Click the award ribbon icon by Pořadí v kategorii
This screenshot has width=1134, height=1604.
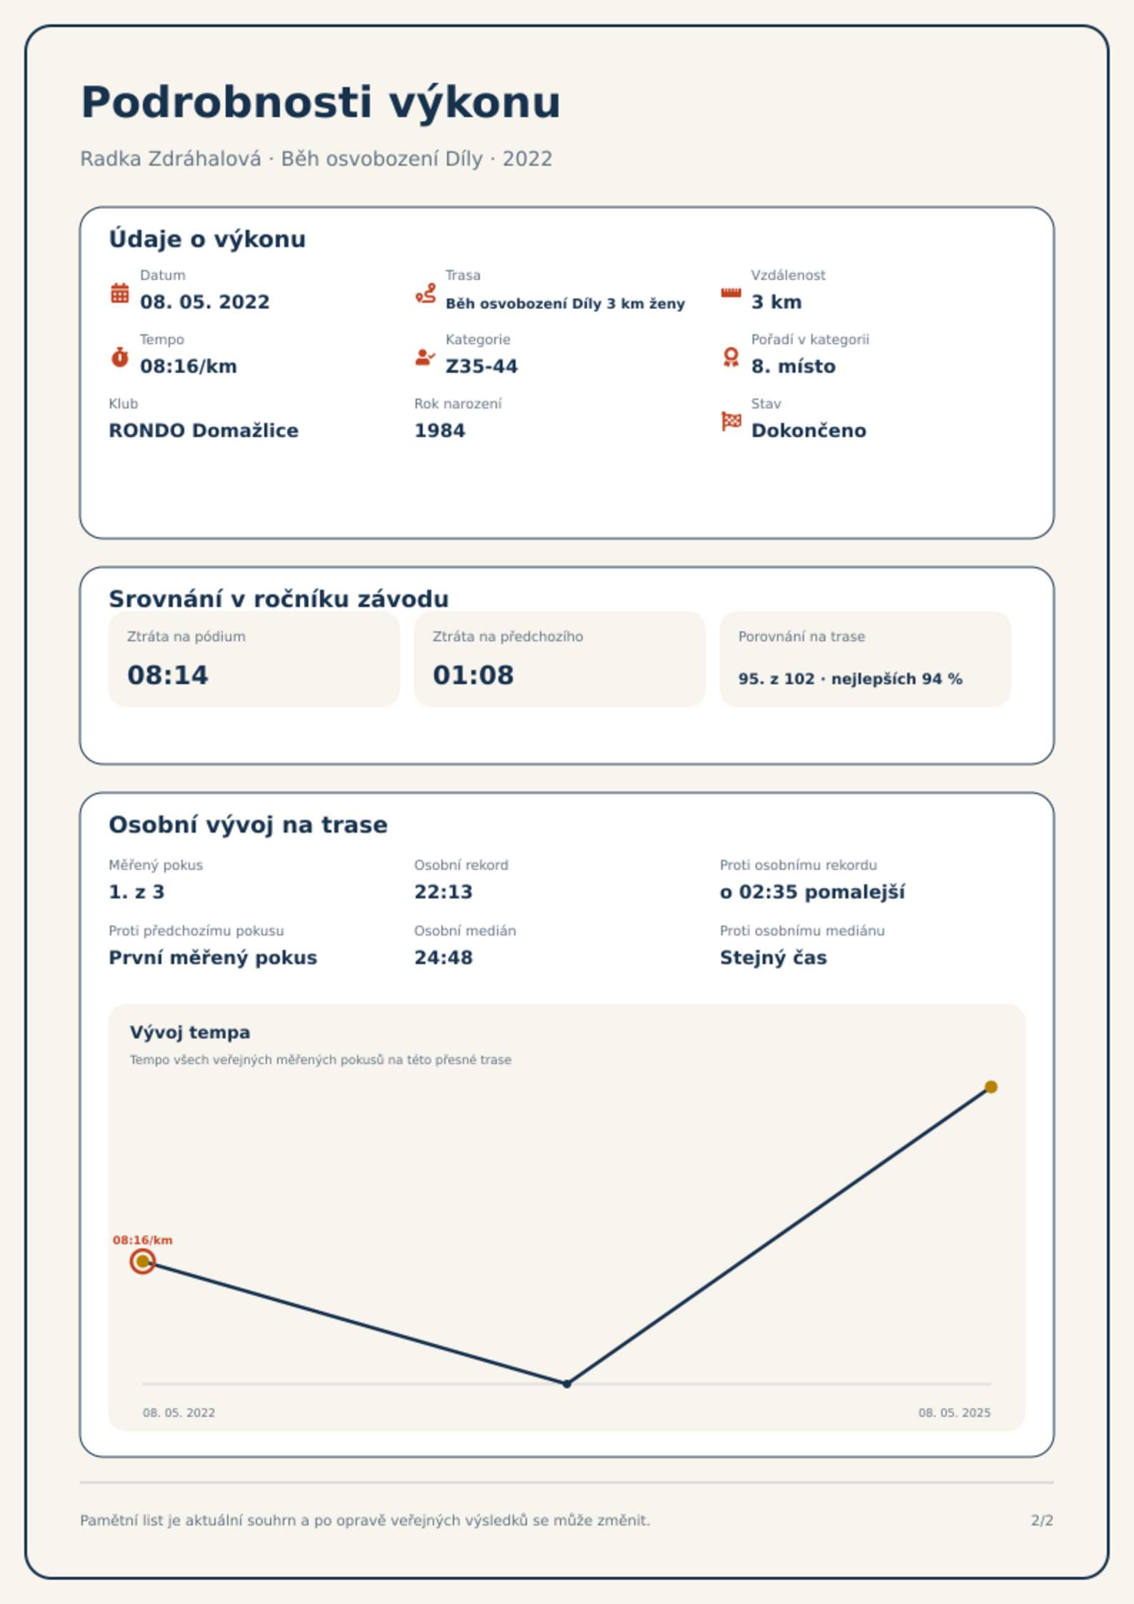coord(731,357)
